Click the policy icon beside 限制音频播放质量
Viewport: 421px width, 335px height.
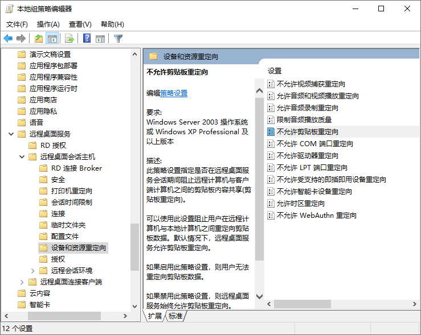click(x=271, y=120)
